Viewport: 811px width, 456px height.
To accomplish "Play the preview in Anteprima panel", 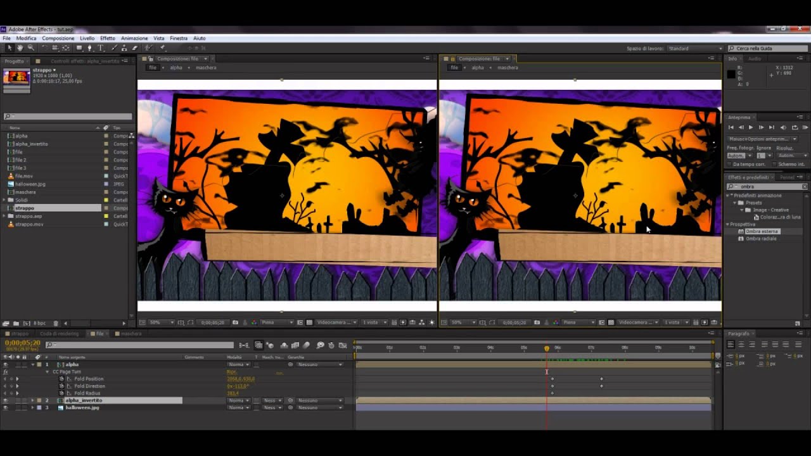I will click(x=751, y=127).
